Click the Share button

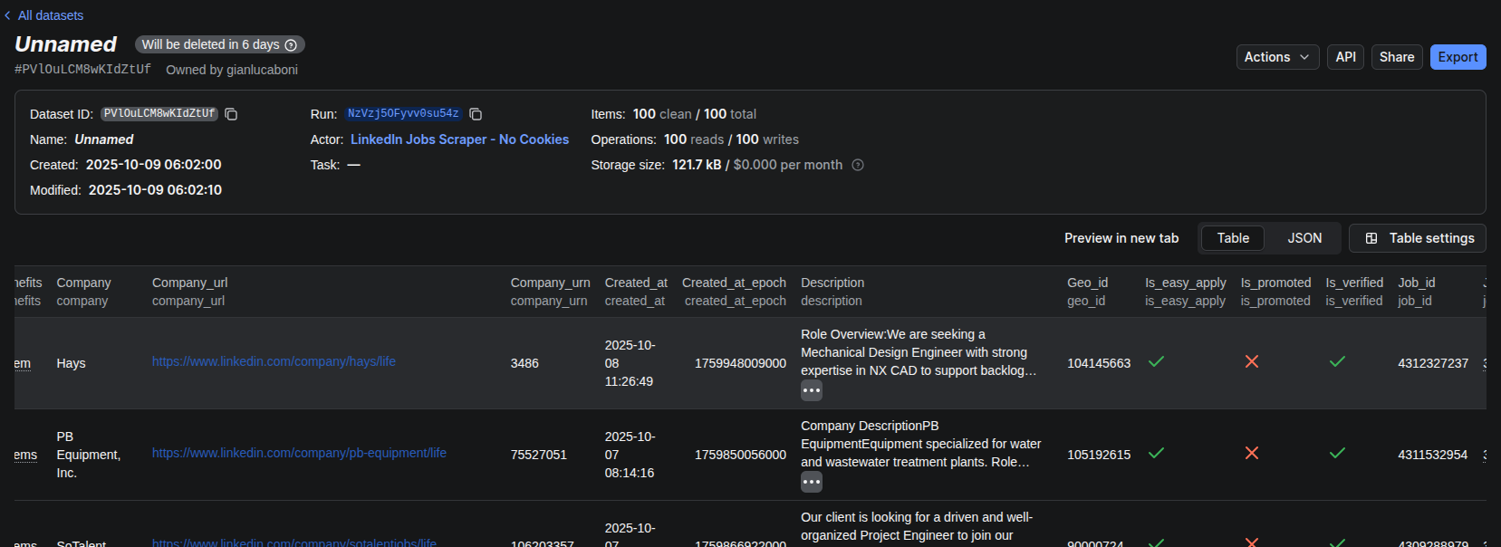(1396, 57)
